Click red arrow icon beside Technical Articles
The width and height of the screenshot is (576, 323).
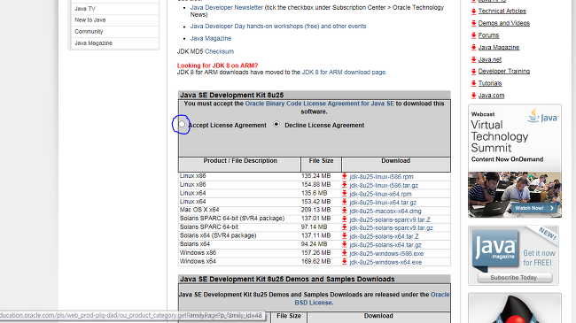pos(473,12)
